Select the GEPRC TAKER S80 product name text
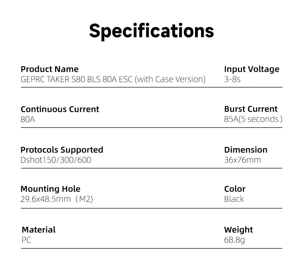 (113, 79)
